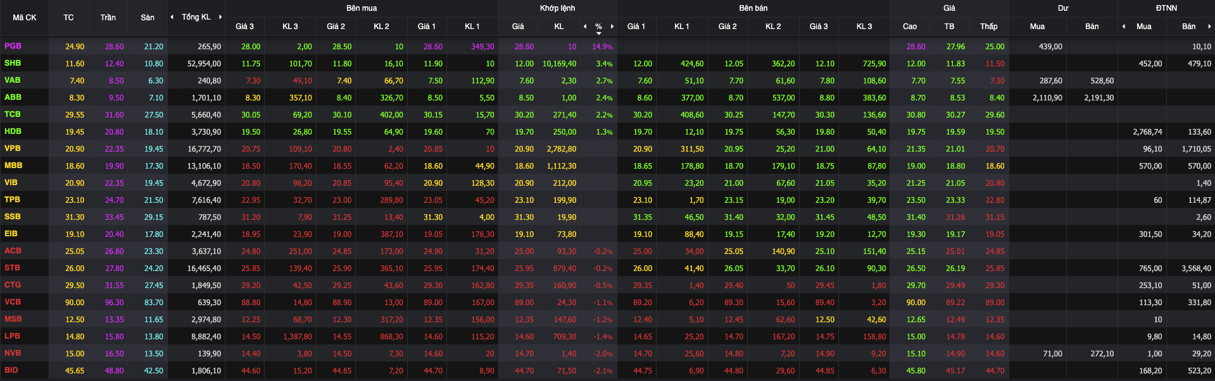The image size is (1215, 381).
Task: Click the Bên mua group header
Action: 362,8
